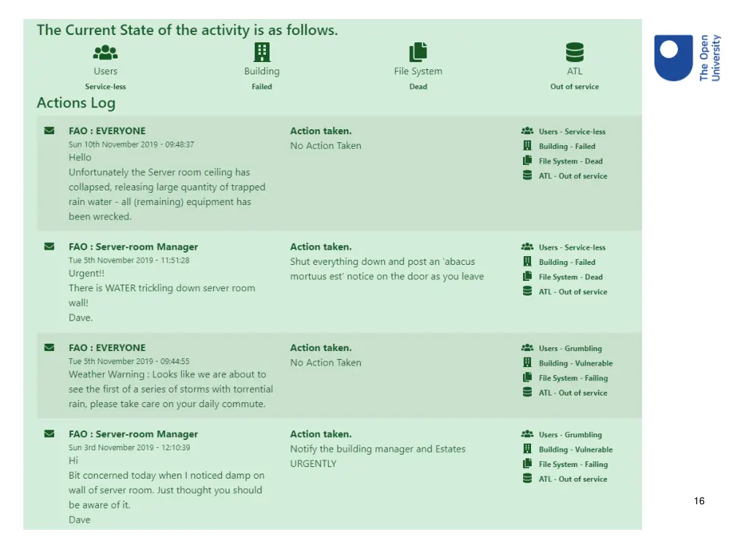Click the Users group icon at top
Image resolution: width=748 pixels, height=540 pixels.
[105, 53]
